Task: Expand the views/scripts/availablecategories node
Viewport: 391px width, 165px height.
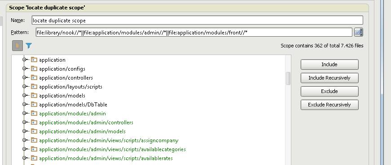Action: coord(24,149)
